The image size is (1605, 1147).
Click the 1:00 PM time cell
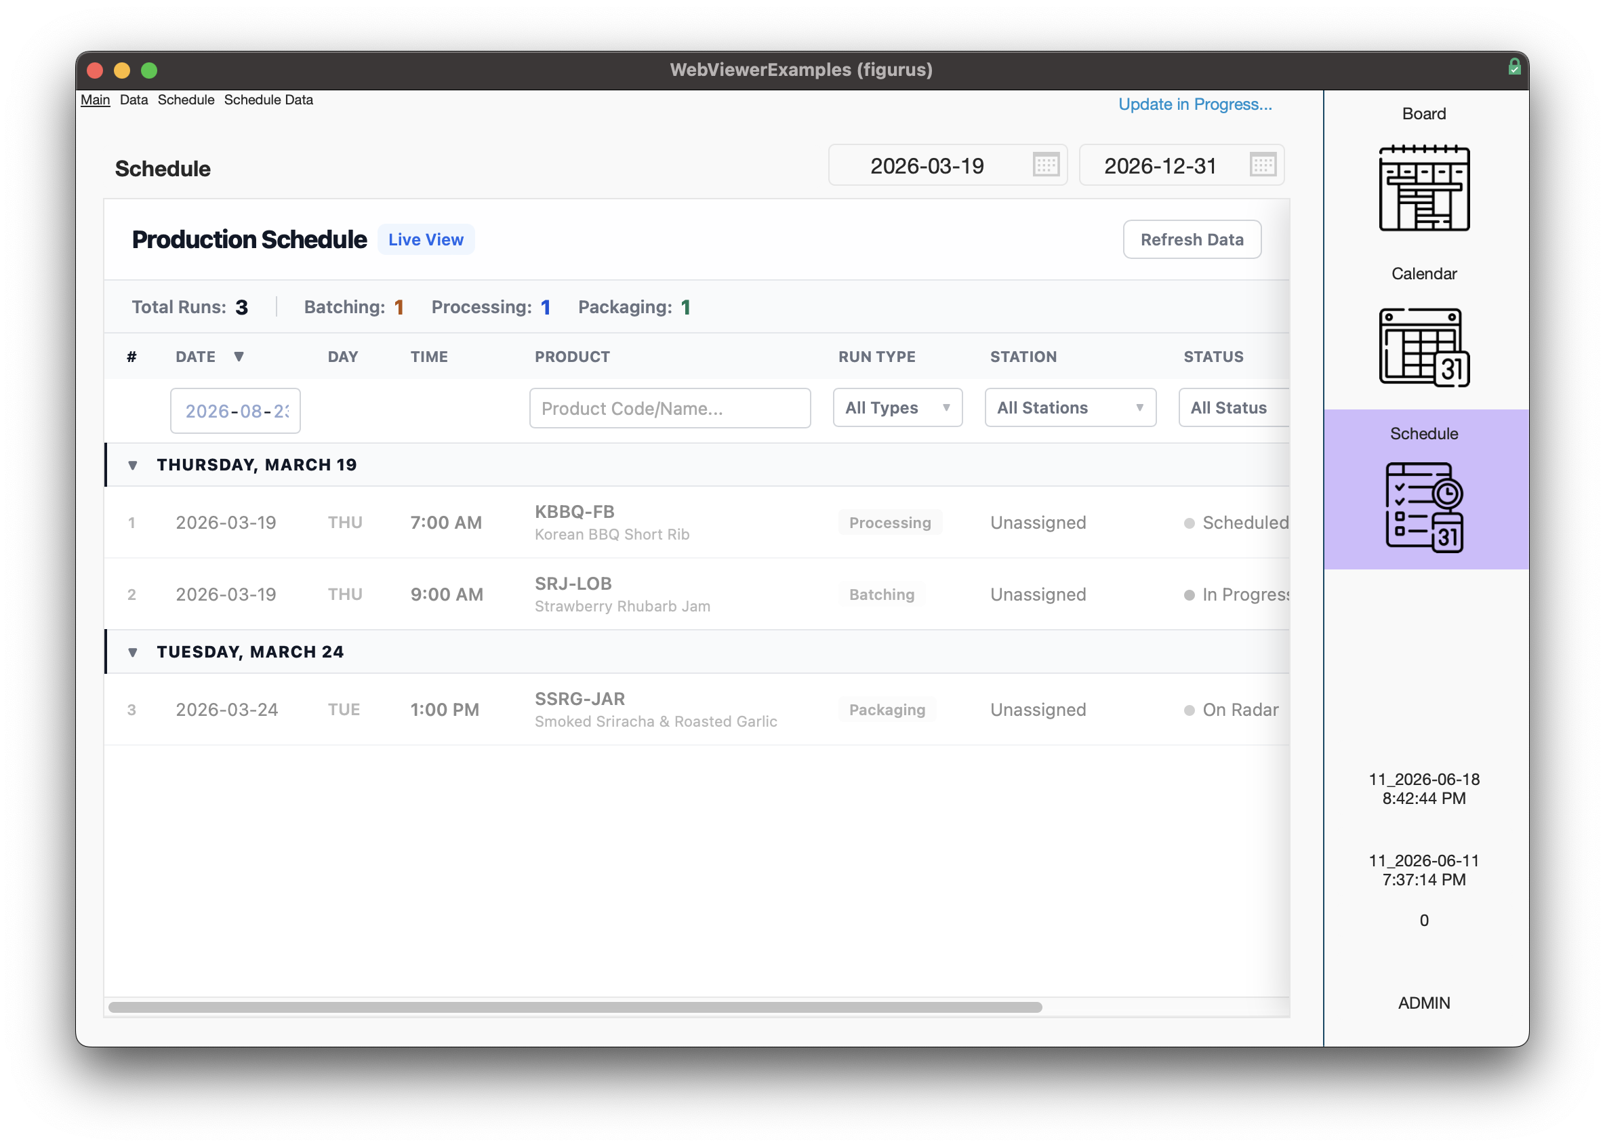point(445,710)
